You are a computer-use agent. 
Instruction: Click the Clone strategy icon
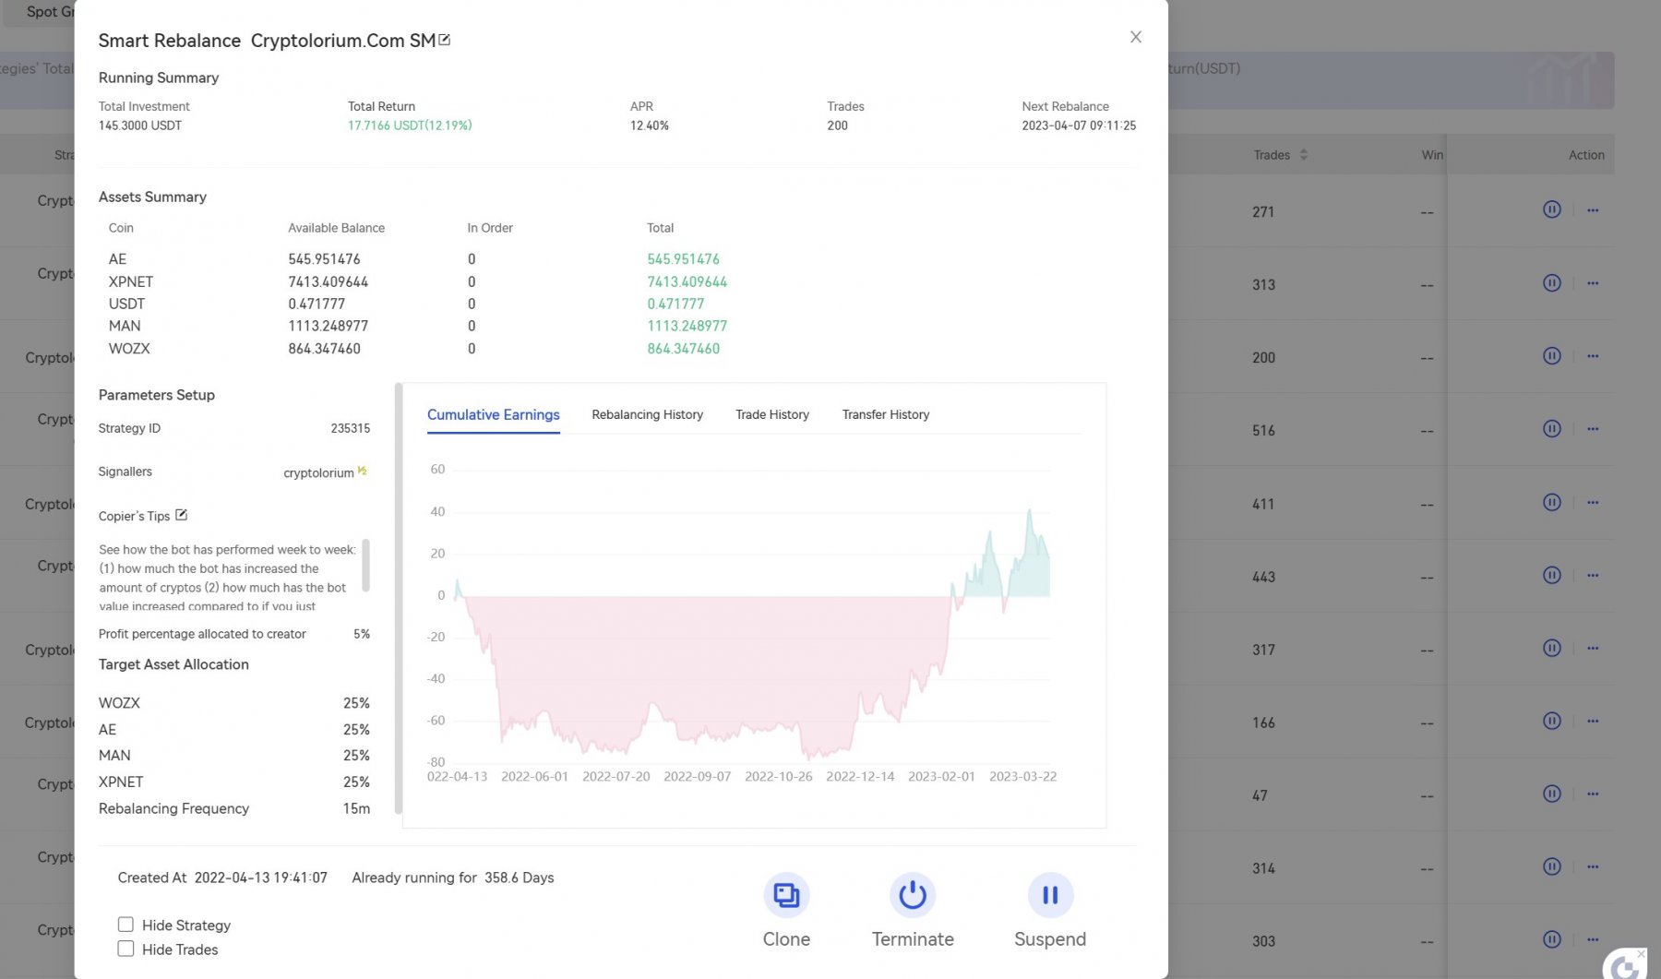[786, 895]
